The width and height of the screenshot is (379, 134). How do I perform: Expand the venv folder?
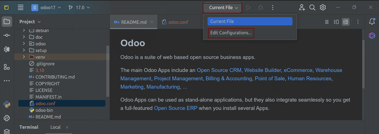tap(24, 57)
